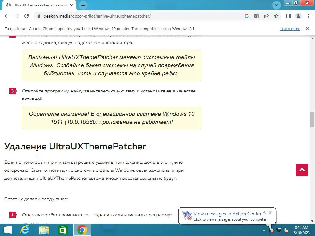The image size is (315, 236).
Task: Click the Внимание warning note box
Action: pyautogui.click(x=111, y=65)
